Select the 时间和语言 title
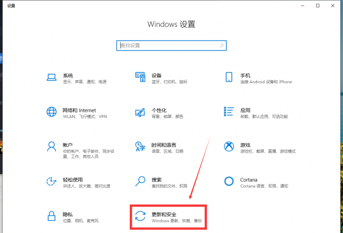 coord(164,145)
